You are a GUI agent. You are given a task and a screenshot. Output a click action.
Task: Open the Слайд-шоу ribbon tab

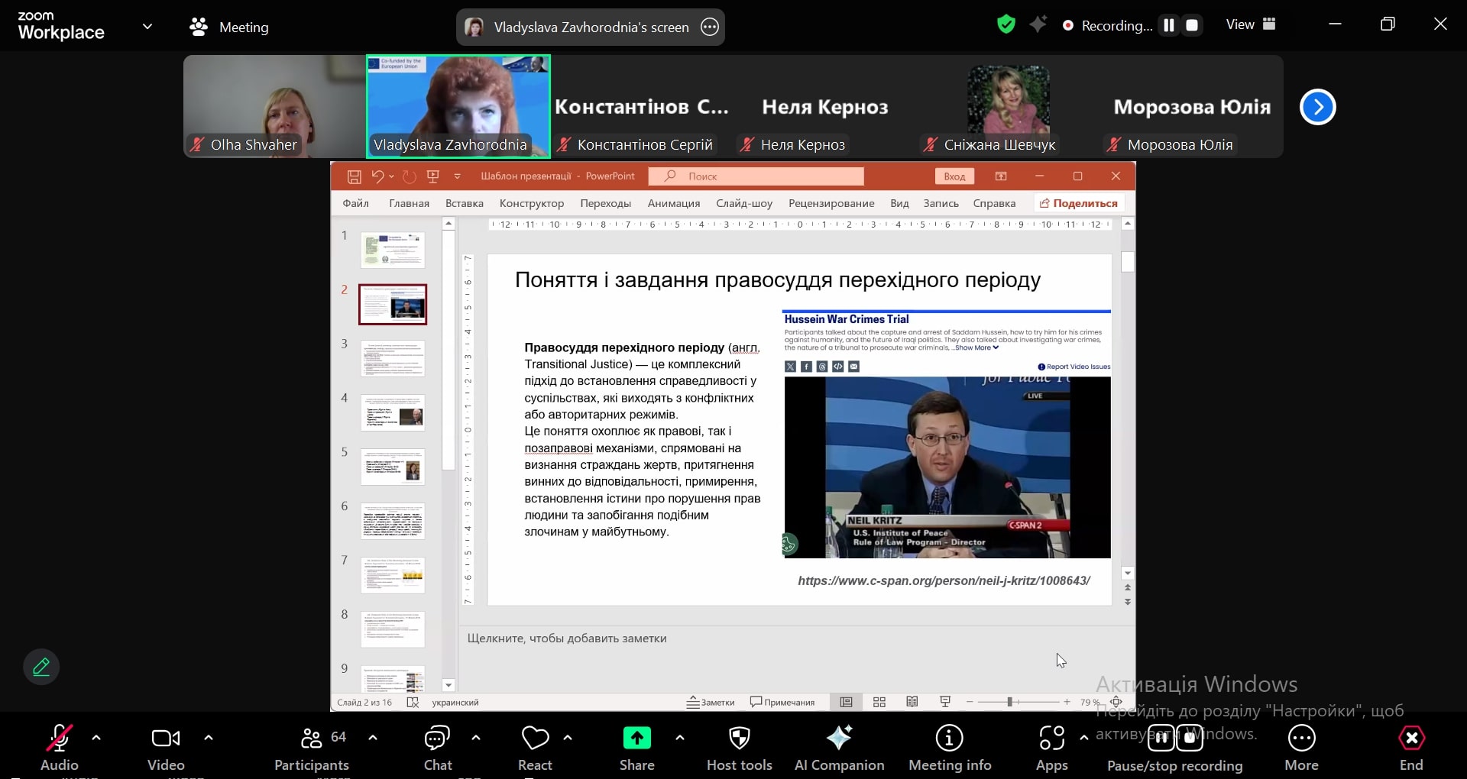[x=744, y=203]
